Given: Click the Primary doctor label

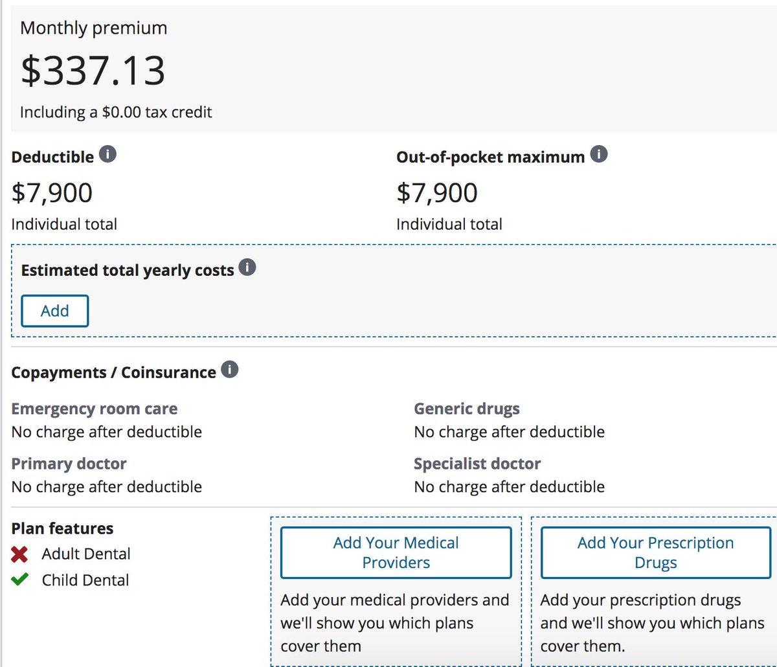Looking at the screenshot, I should pyautogui.click(x=69, y=464).
